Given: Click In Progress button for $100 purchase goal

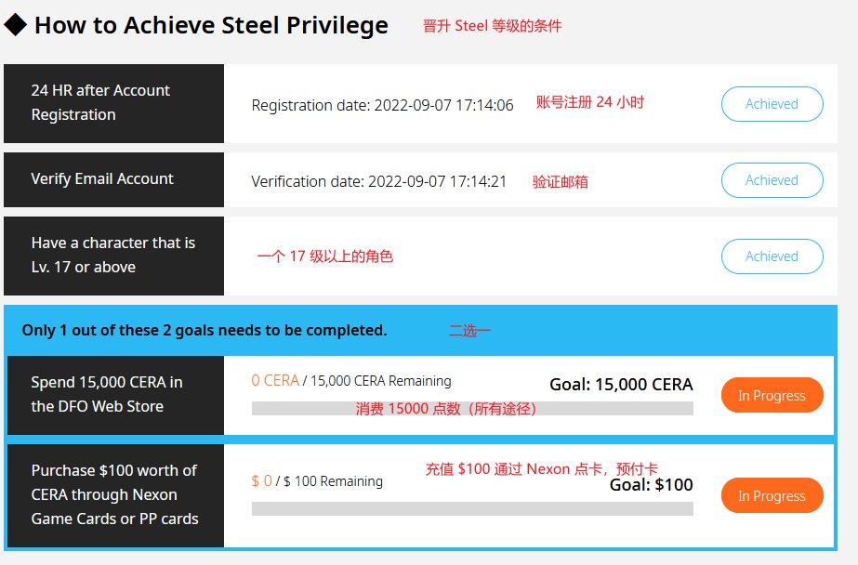Looking at the screenshot, I should tap(772, 495).
